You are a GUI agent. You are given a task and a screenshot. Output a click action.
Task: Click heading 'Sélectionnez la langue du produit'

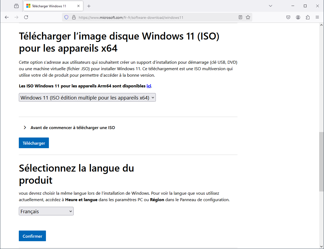(x=77, y=174)
